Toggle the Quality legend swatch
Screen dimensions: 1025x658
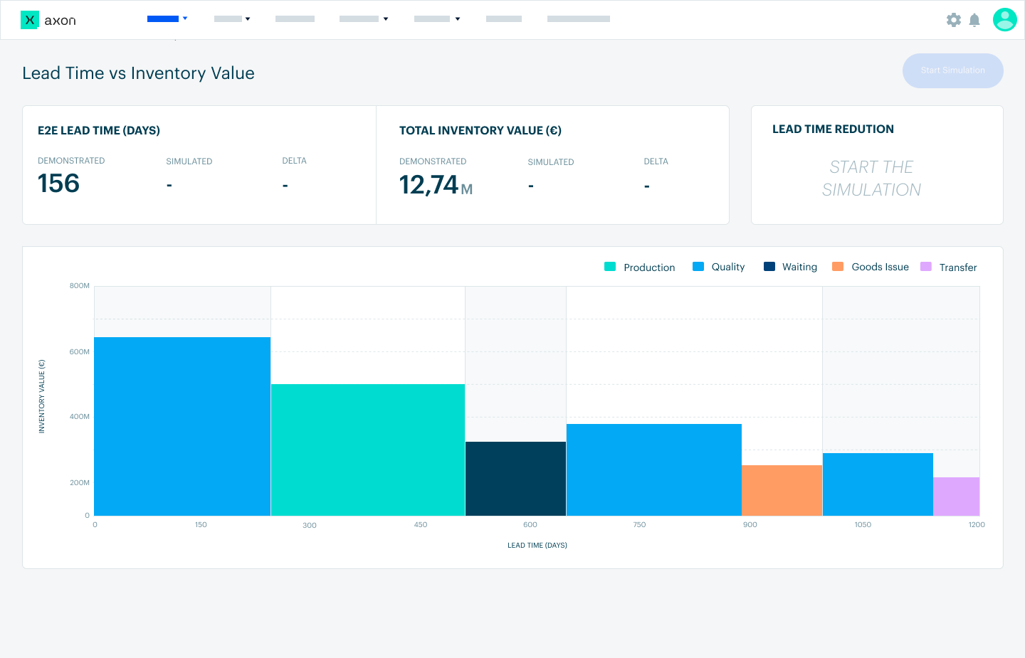[698, 267]
